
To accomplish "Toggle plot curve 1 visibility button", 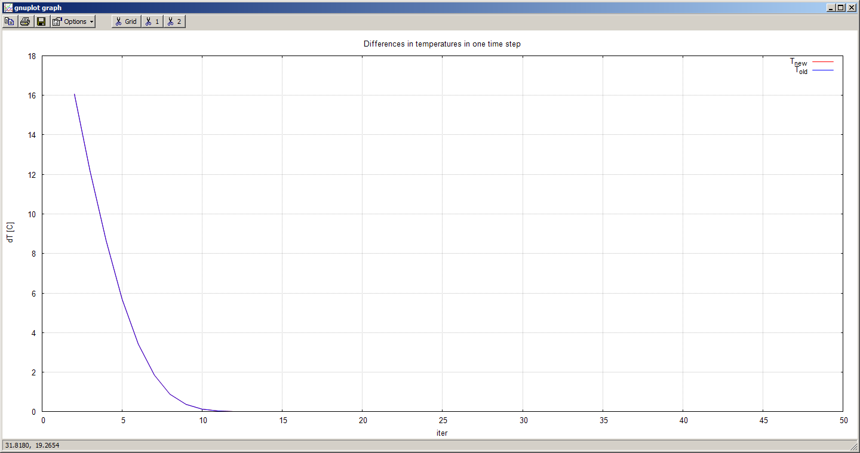I will (152, 21).
